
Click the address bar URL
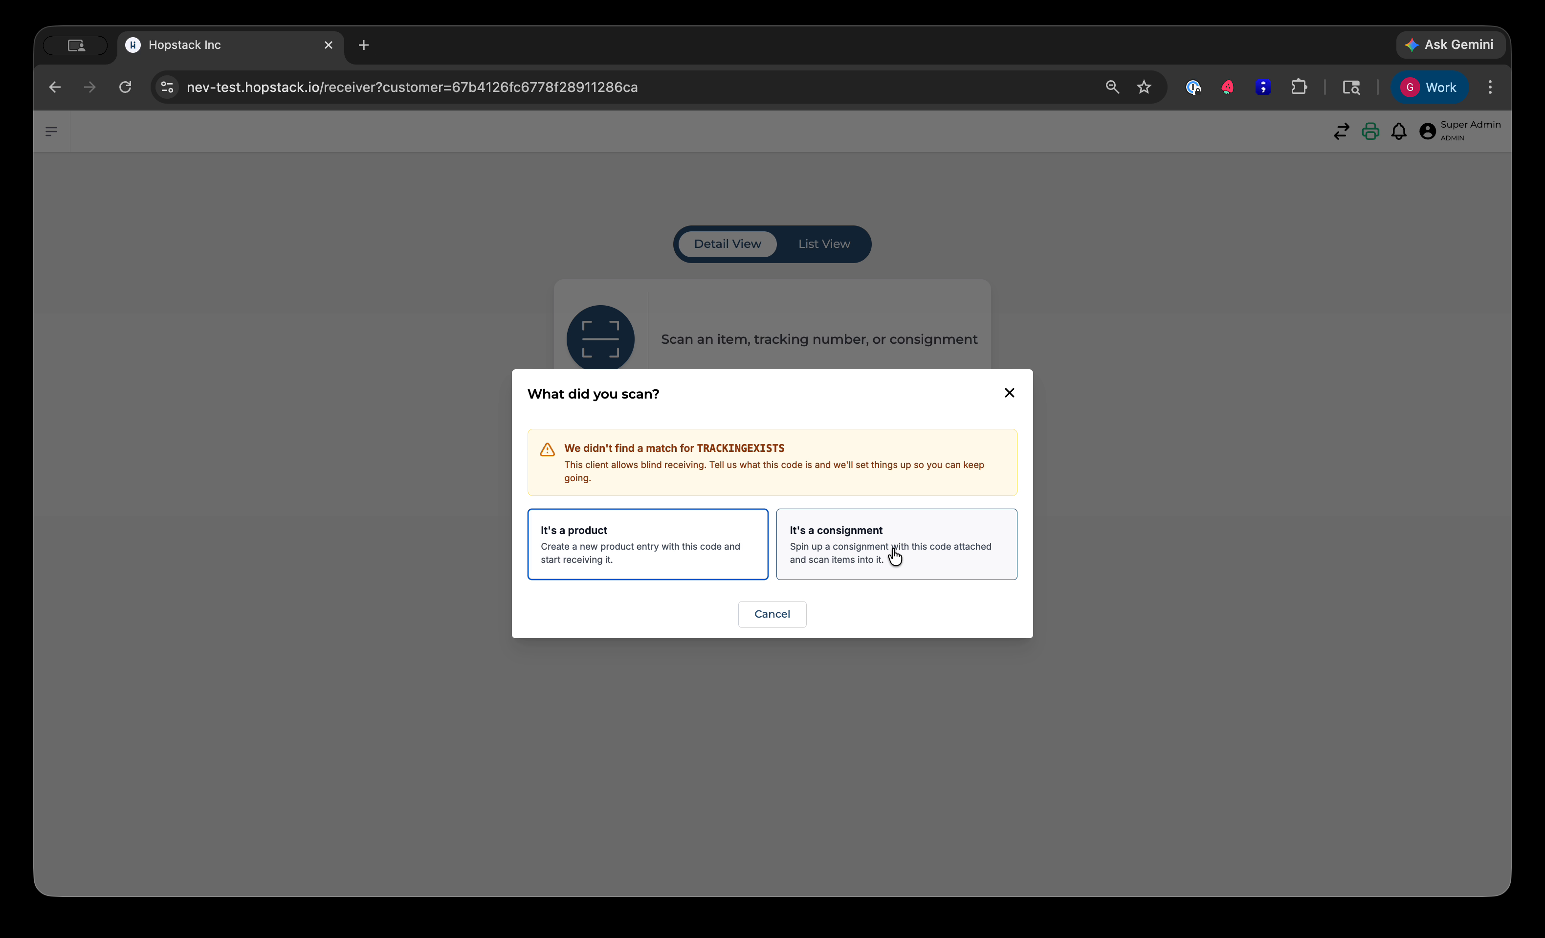click(412, 87)
